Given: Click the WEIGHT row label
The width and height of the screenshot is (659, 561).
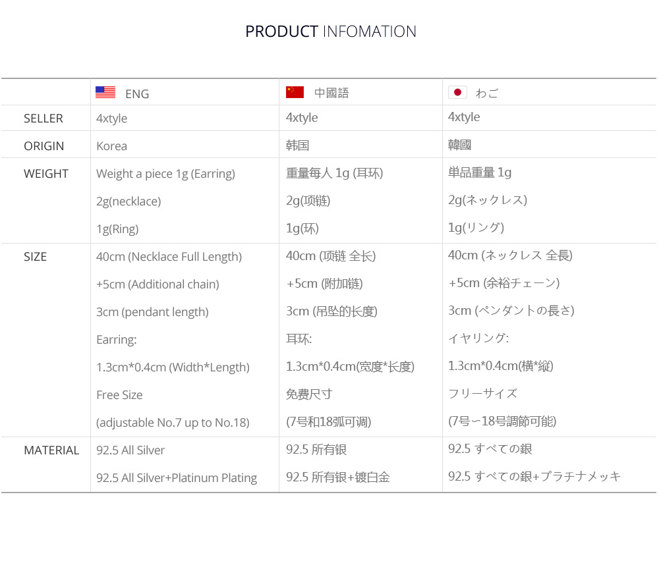Looking at the screenshot, I should (x=46, y=174).
